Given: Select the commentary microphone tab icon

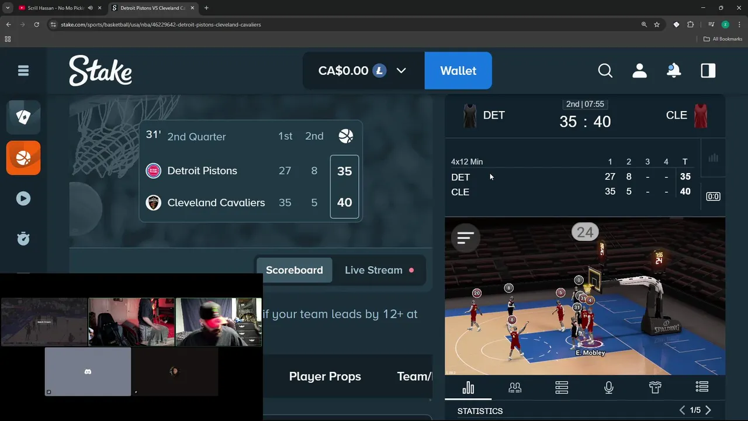Looking at the screenshot, I should click(x=608, y=388).
